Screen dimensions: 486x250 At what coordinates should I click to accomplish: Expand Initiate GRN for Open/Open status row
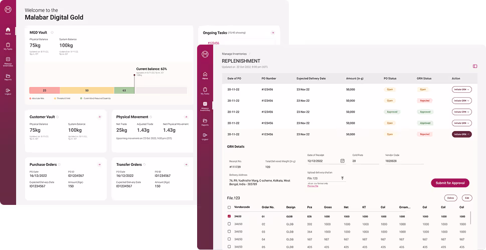point(462,90)
